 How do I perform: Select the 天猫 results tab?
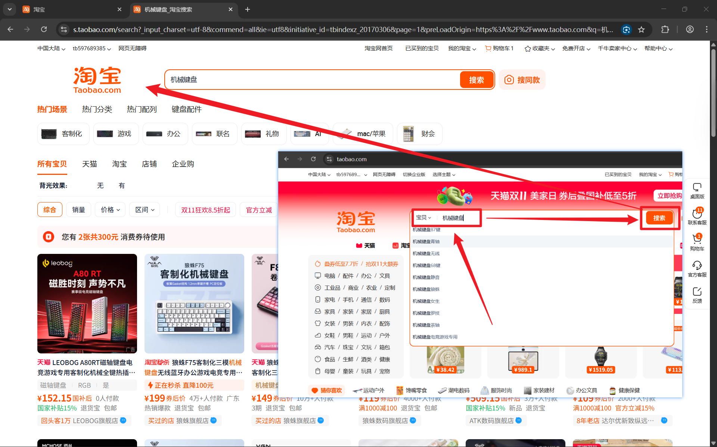click(x=90, y=164)
